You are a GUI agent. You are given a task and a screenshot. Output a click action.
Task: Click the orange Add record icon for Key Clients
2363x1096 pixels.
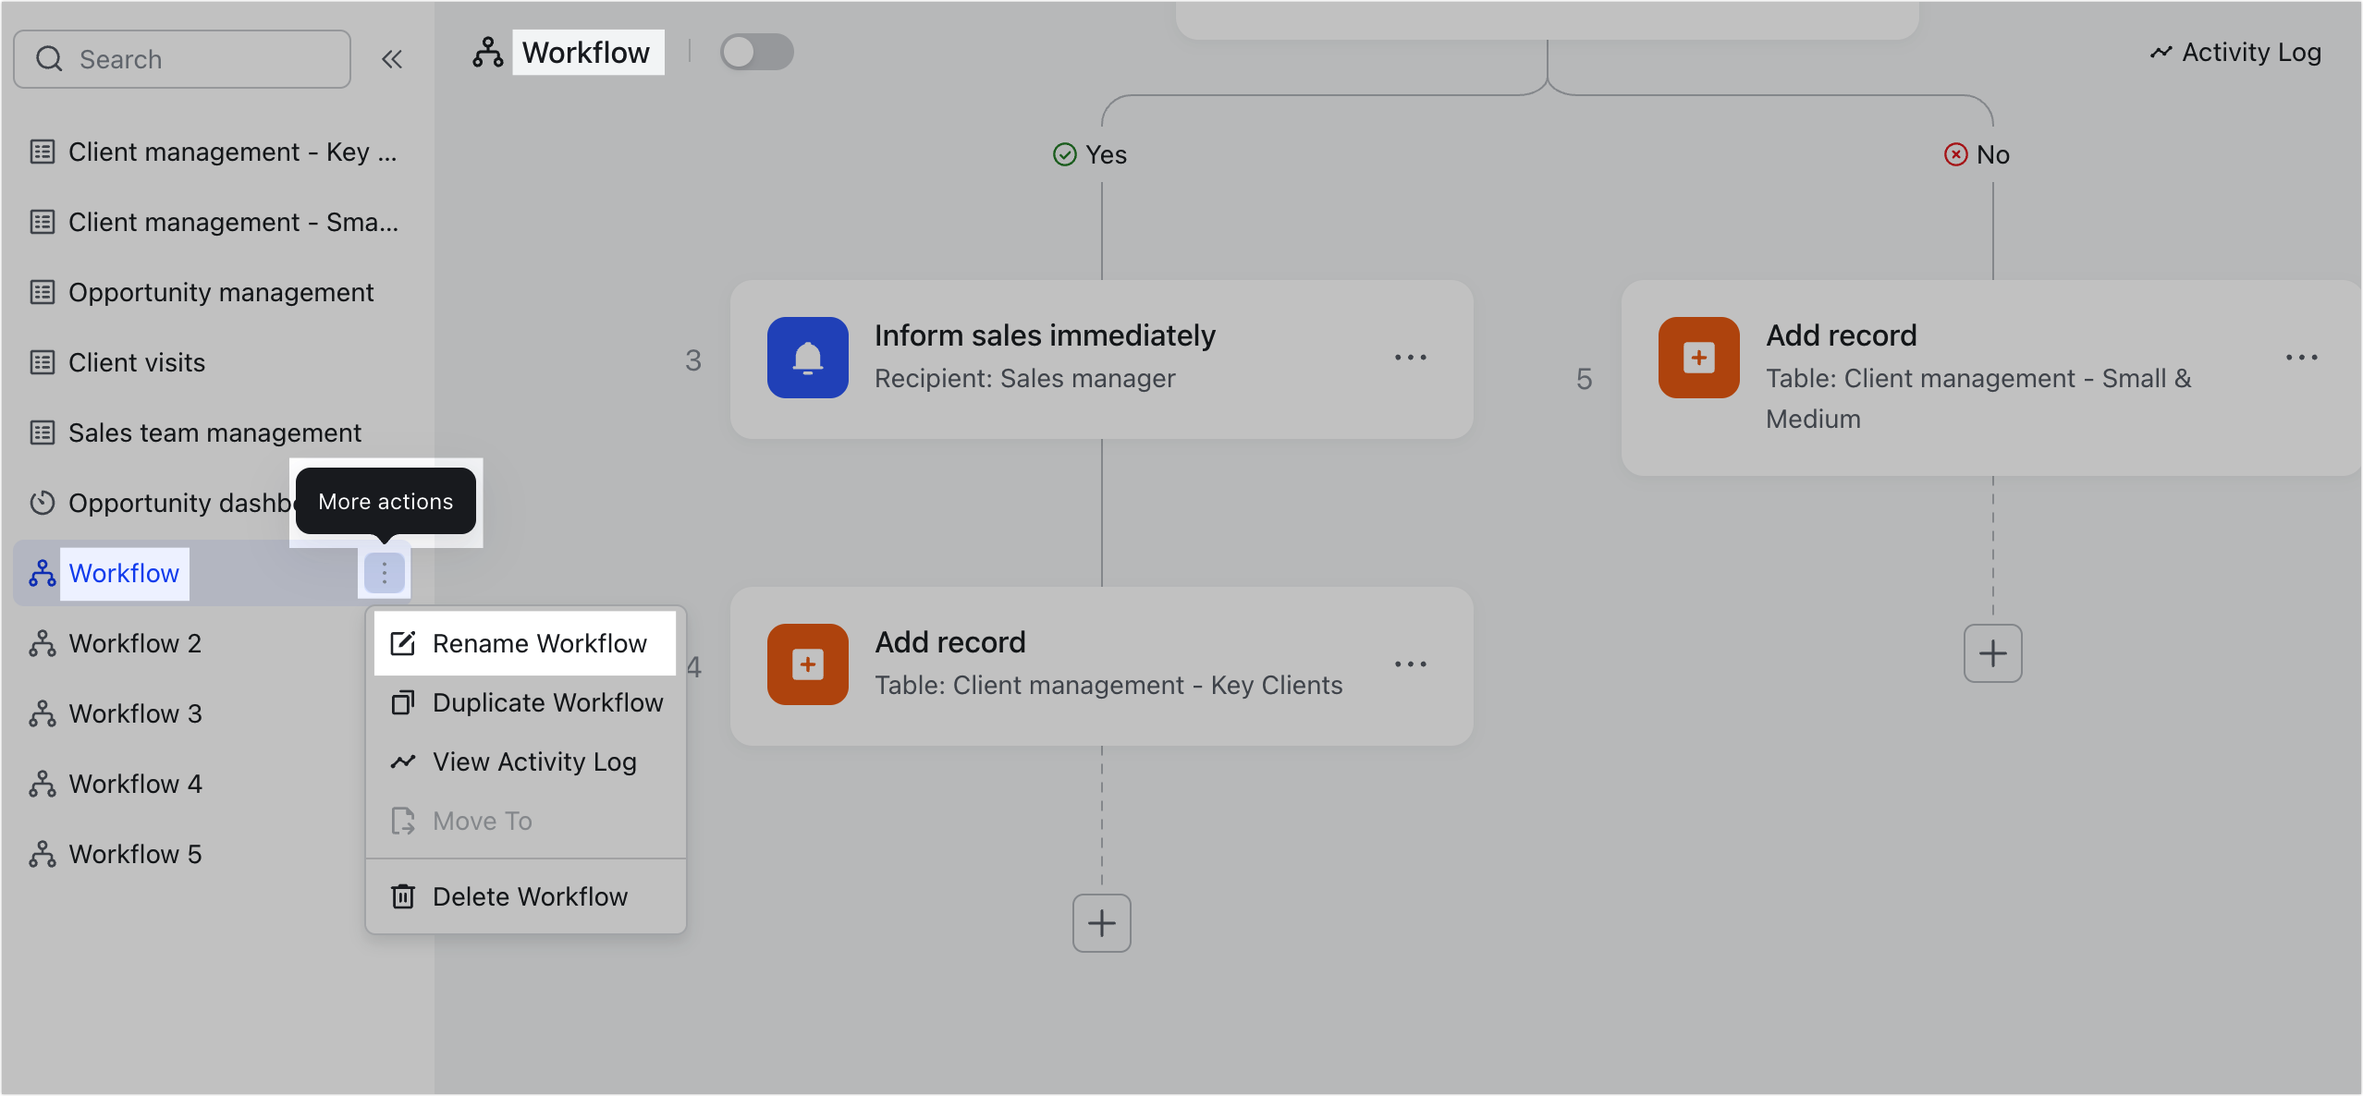coord(807,664)
